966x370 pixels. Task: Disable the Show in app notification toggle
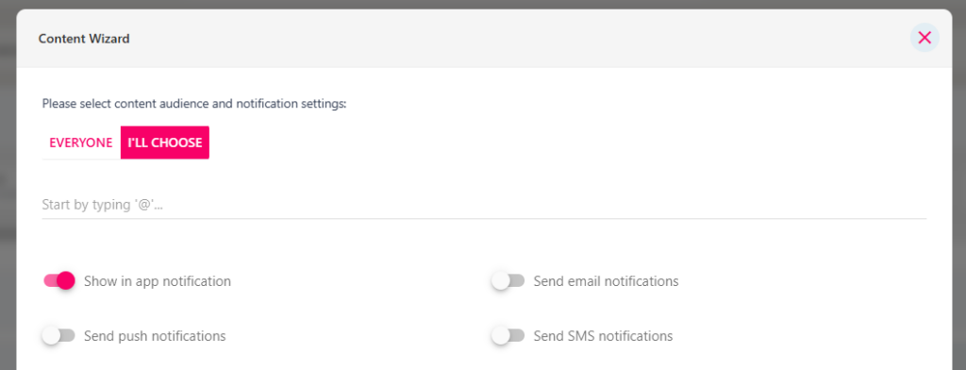point(59,281)
